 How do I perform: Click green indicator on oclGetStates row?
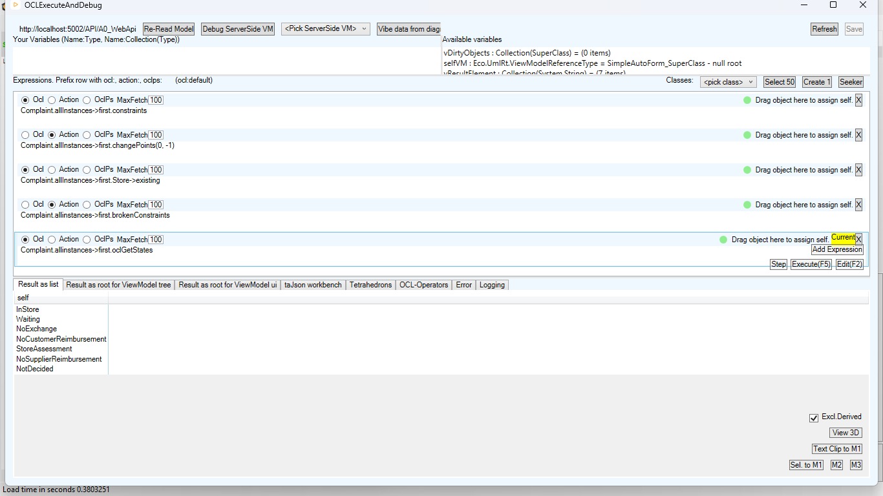click(723, 240)
